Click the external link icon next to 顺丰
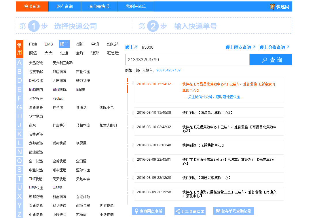 pyautogui.click(x=136, y=47)
